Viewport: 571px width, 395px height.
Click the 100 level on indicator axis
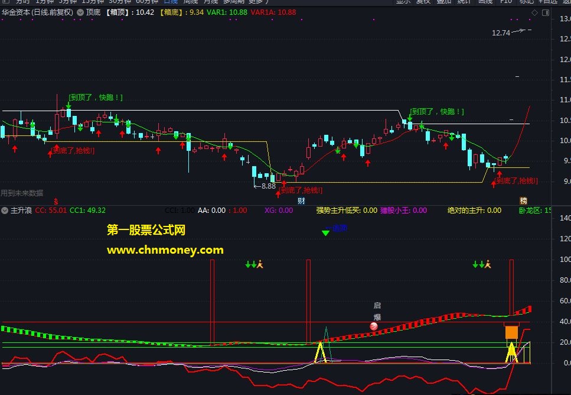pos(566,260)
